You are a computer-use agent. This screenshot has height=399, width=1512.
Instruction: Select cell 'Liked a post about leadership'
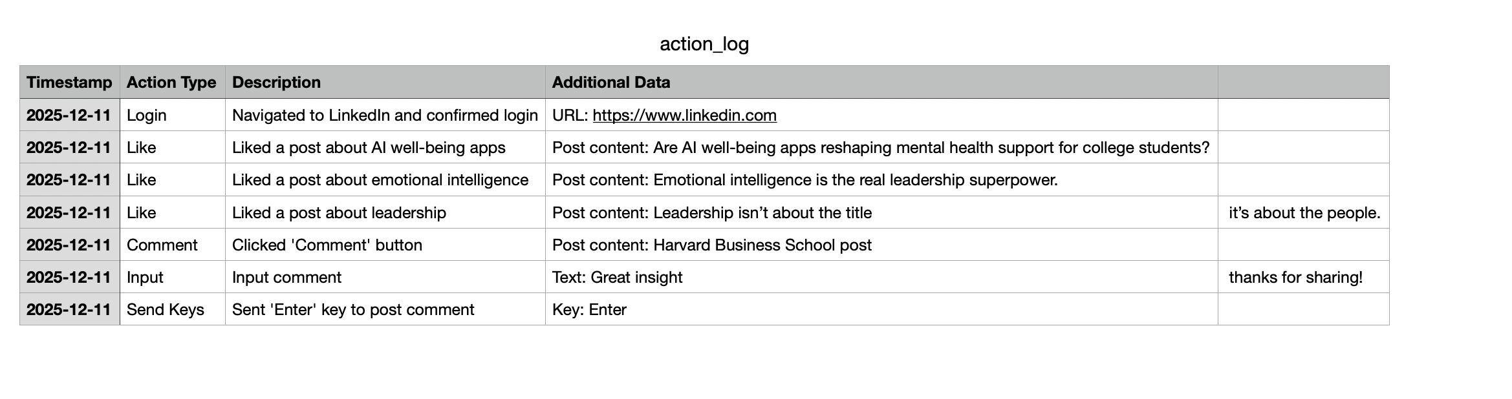click(x=385, y=212)
